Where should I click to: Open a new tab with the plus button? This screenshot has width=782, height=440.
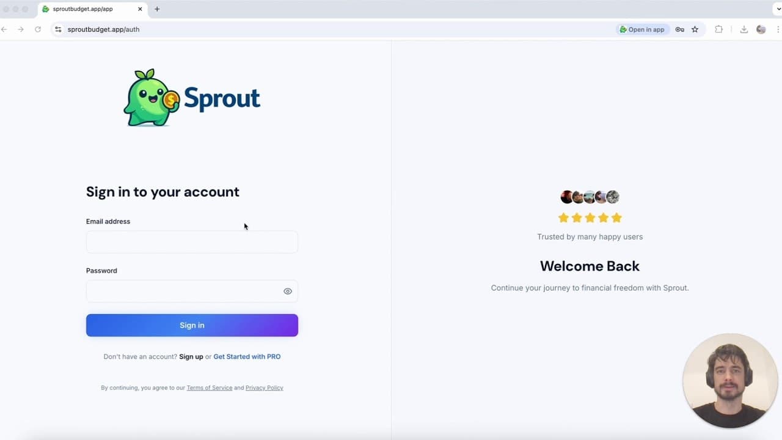pyautogui.click(x=157, y=9)
